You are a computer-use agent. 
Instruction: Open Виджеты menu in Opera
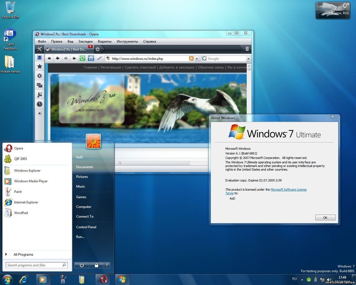105,41
